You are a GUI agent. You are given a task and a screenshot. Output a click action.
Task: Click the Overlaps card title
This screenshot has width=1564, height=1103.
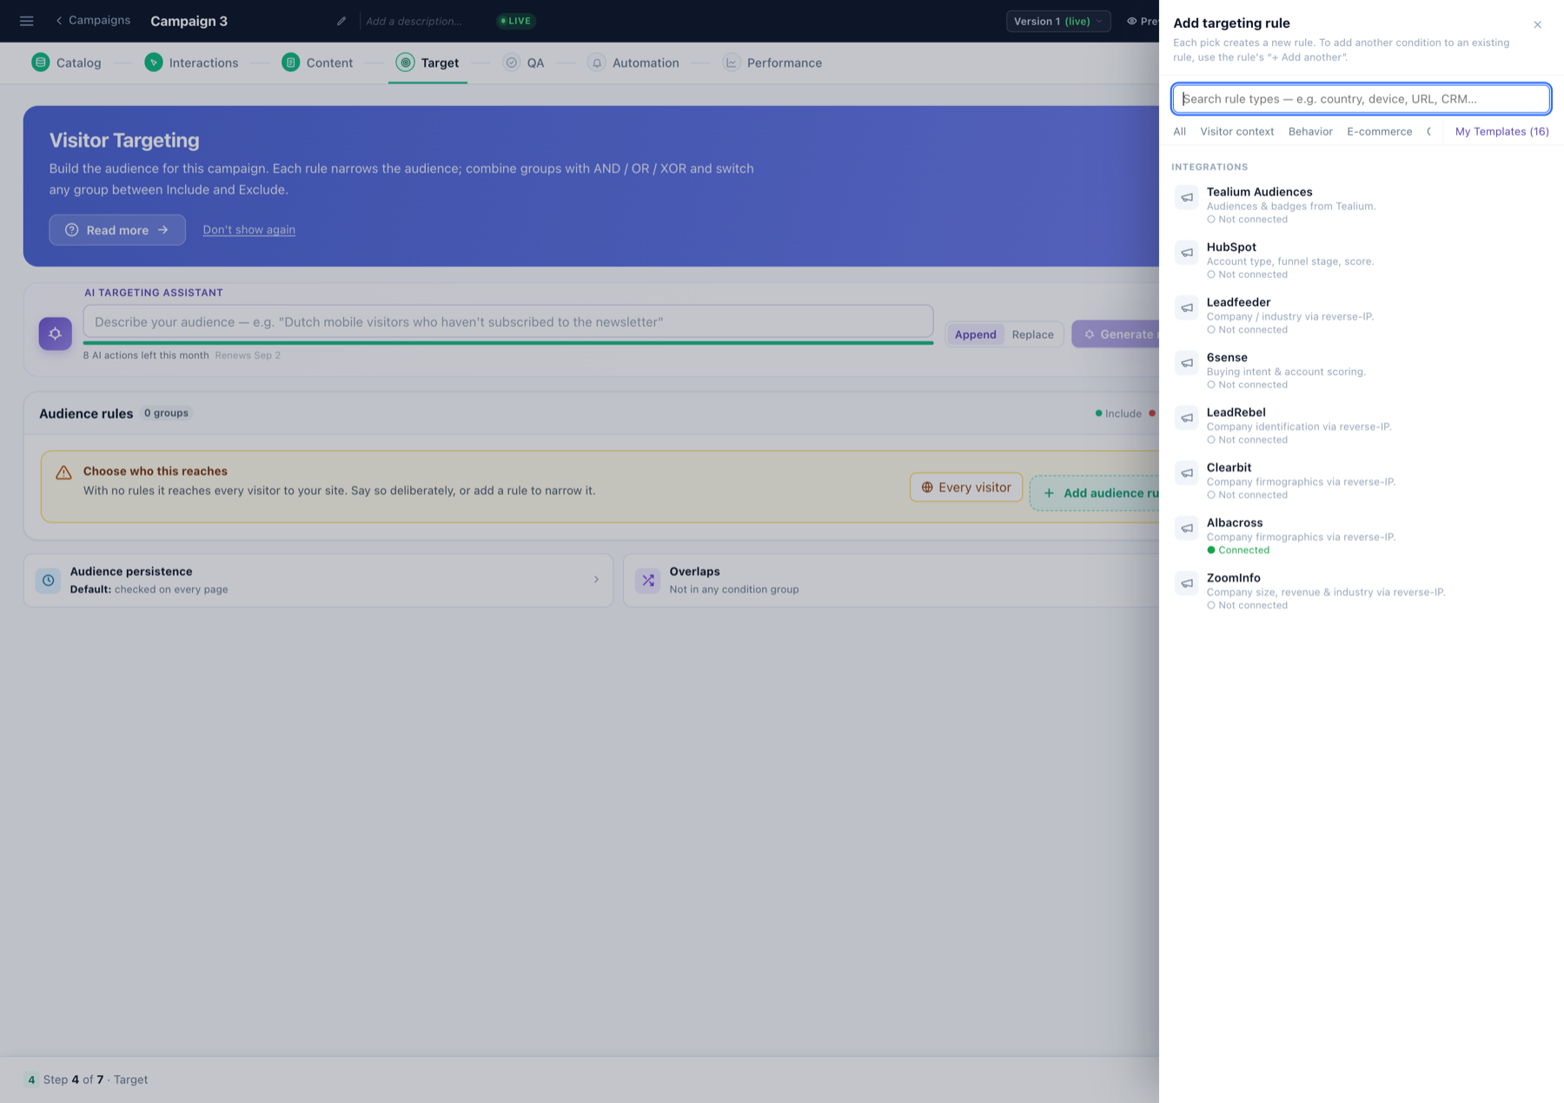[x=694, y=571]
